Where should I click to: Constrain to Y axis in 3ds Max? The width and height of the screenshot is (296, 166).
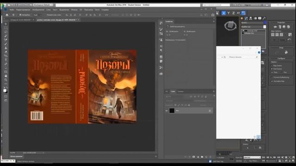(228, 13)
